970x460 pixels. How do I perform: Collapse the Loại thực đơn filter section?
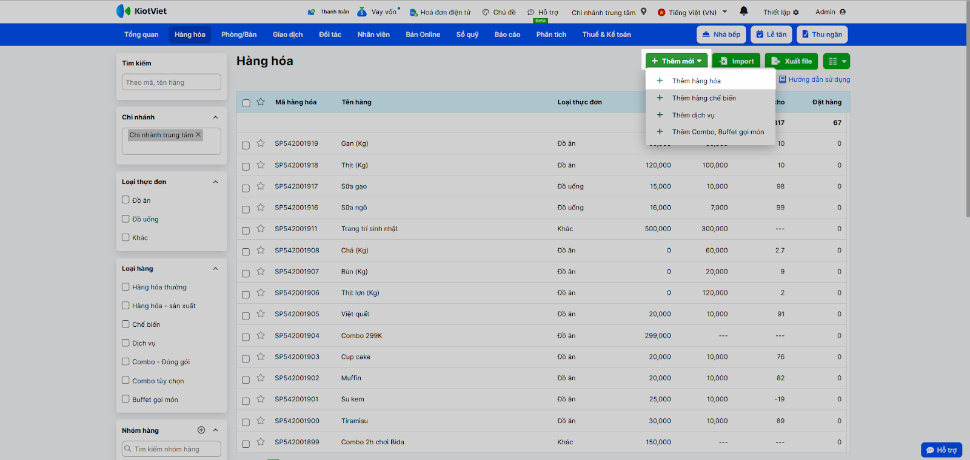215,182
